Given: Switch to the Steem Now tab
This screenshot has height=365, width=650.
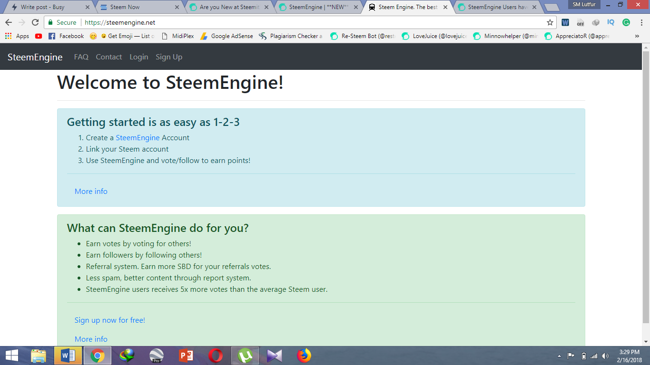Looking at the screenshot, I should tap(138, 7).
